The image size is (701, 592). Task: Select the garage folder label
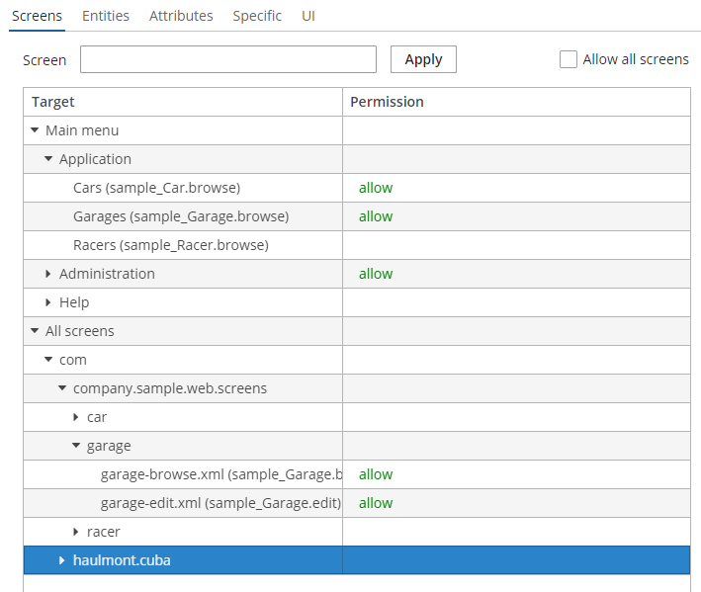tap(109, 446)
